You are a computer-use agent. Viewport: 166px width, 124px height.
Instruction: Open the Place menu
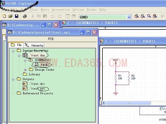point(34,10)
